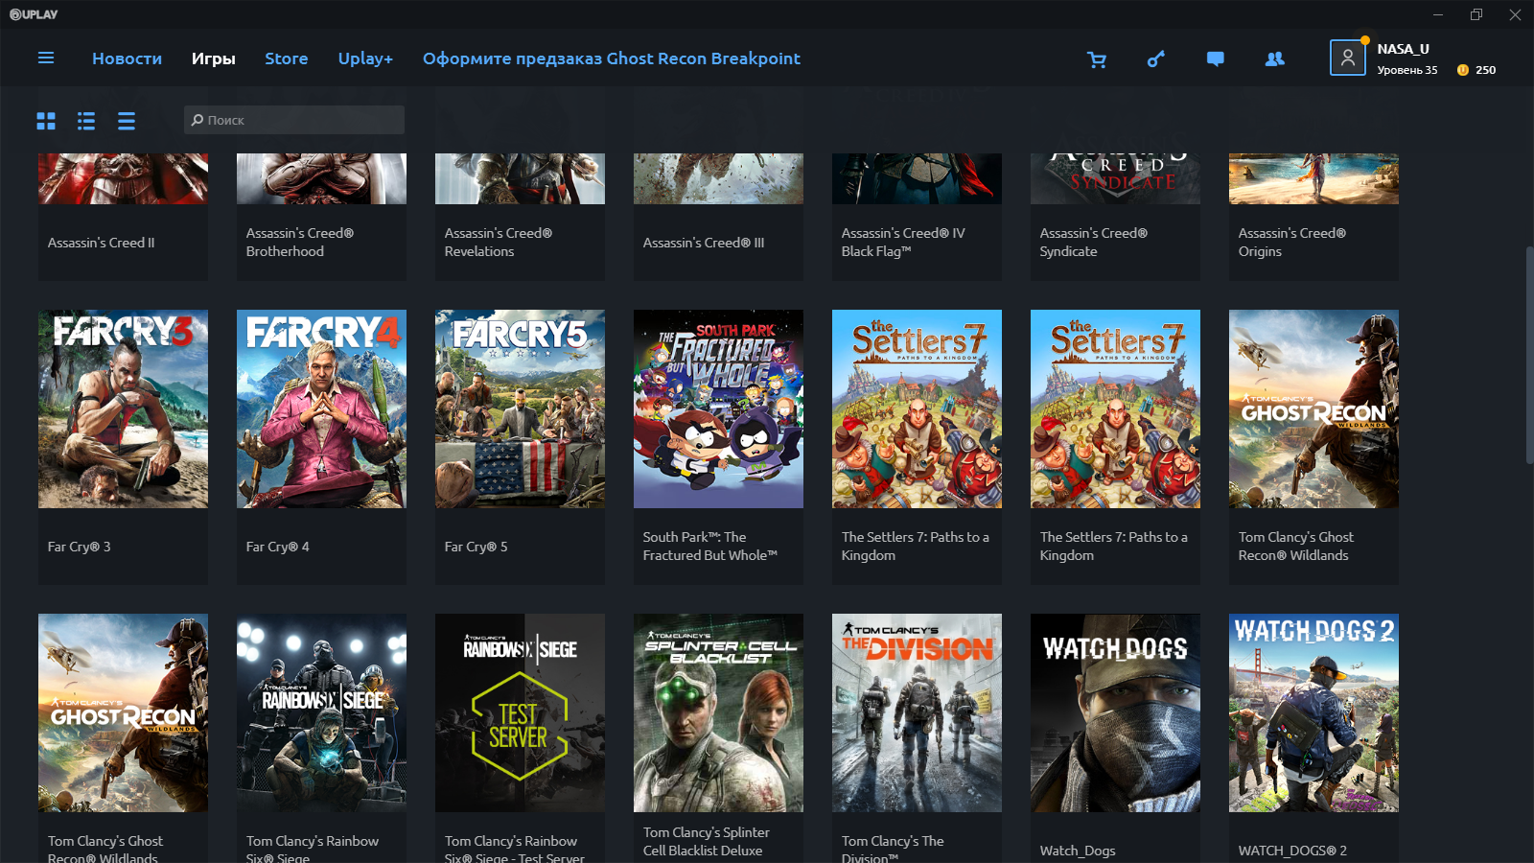Click Splinter Cell Blacklist Deluxe title
The height and width of the screenshot is (863, 1534).
707,842
